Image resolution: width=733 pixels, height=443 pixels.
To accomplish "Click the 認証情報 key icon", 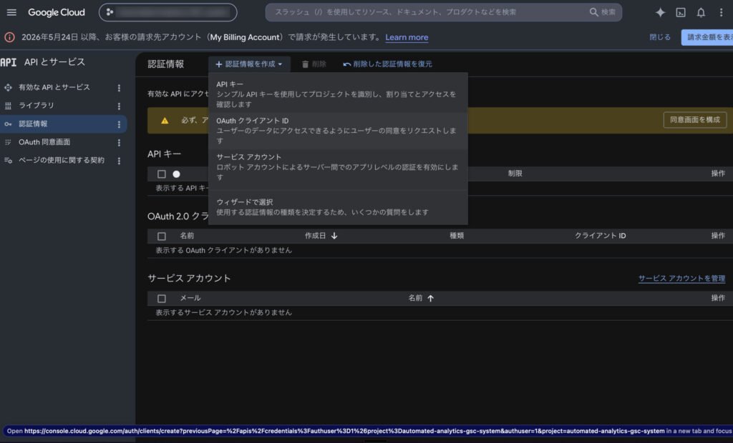I will coord(8,124).
